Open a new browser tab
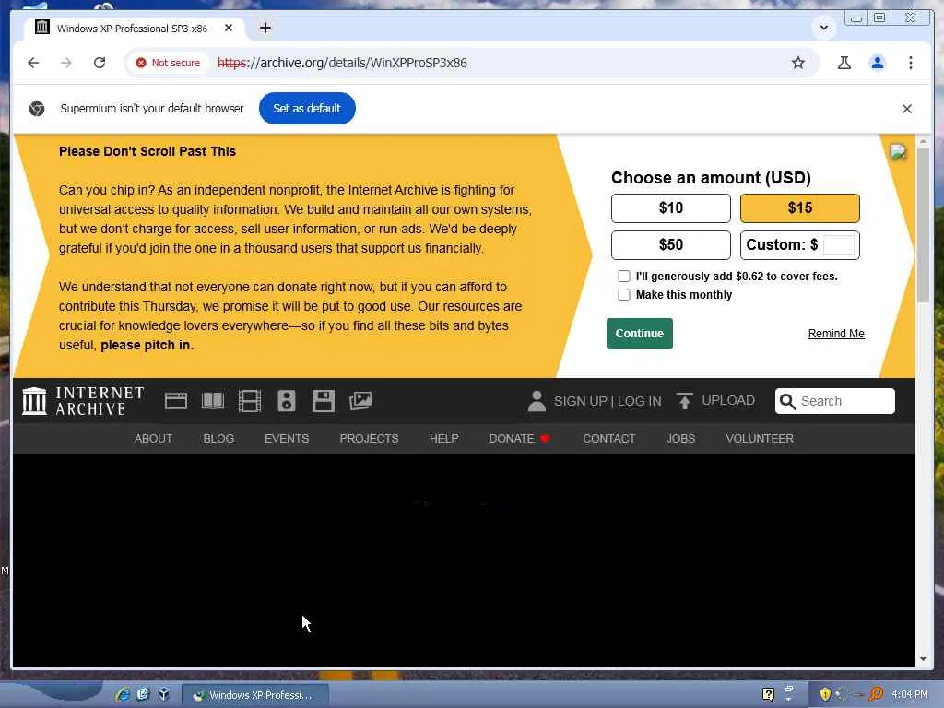This screenshot has height=708, width=944. click(x=265, y=28)
